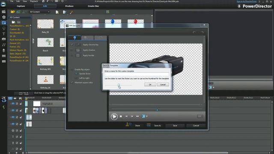
Task: Click the Share upload icon in PiP Designer
Action: [128, 125]
